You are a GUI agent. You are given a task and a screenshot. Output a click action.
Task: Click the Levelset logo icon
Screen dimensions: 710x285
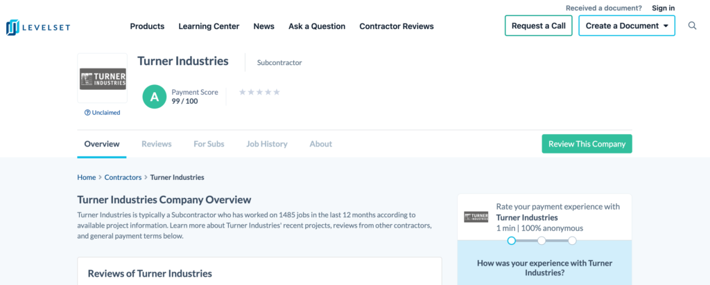point(13,27)
